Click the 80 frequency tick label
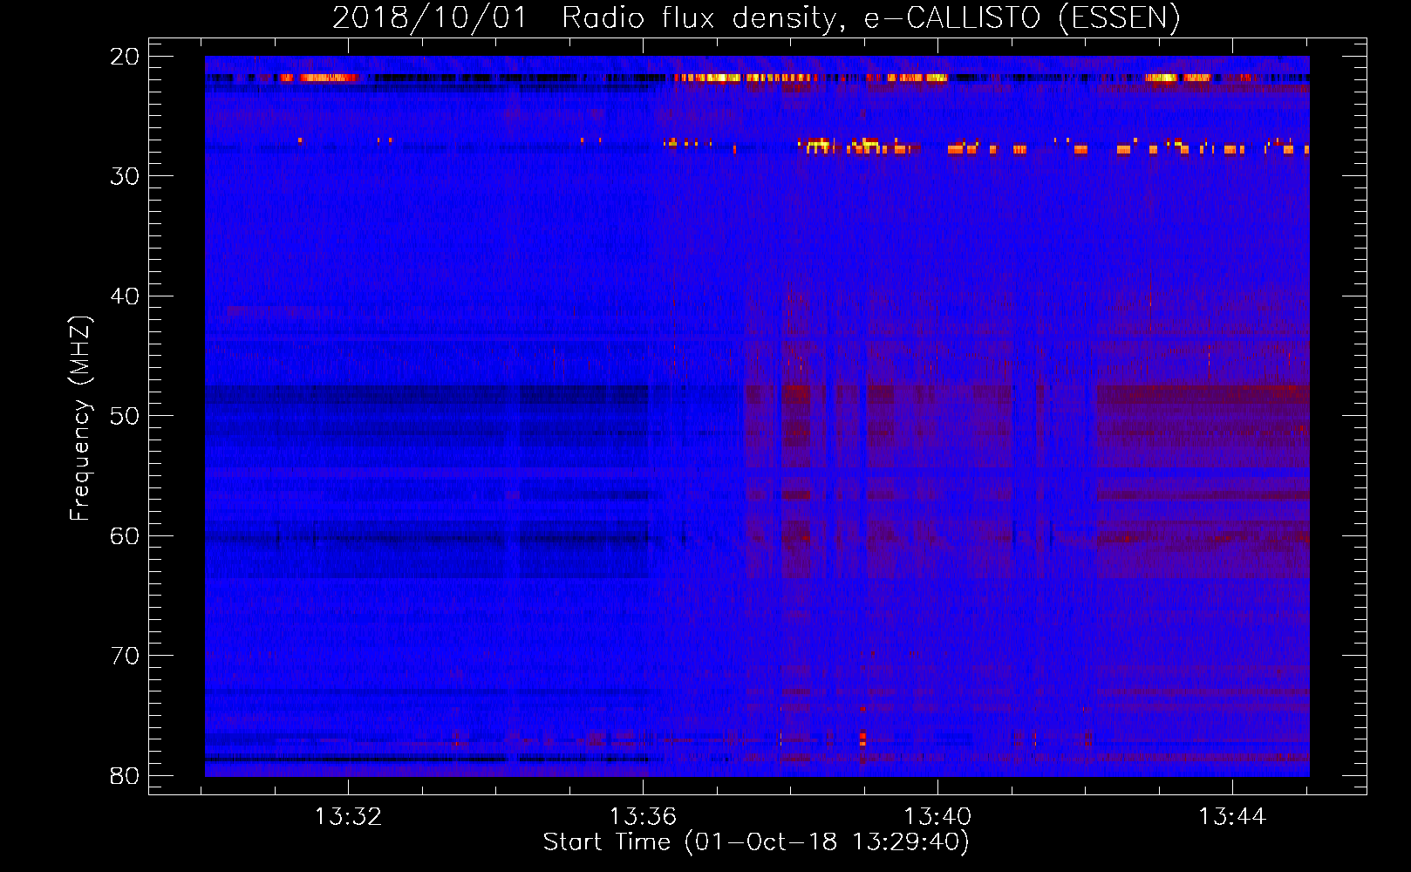 [x=125, y=776]
